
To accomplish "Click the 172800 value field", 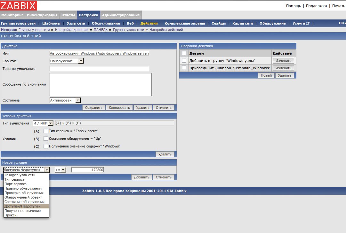I will (88, 170).
